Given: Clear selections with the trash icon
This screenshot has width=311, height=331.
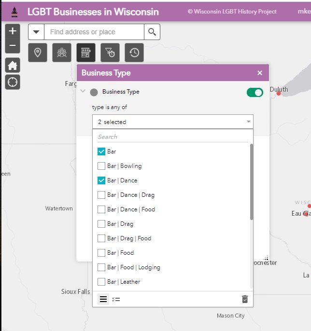Looking at the screenshot, I should point(245,299).
